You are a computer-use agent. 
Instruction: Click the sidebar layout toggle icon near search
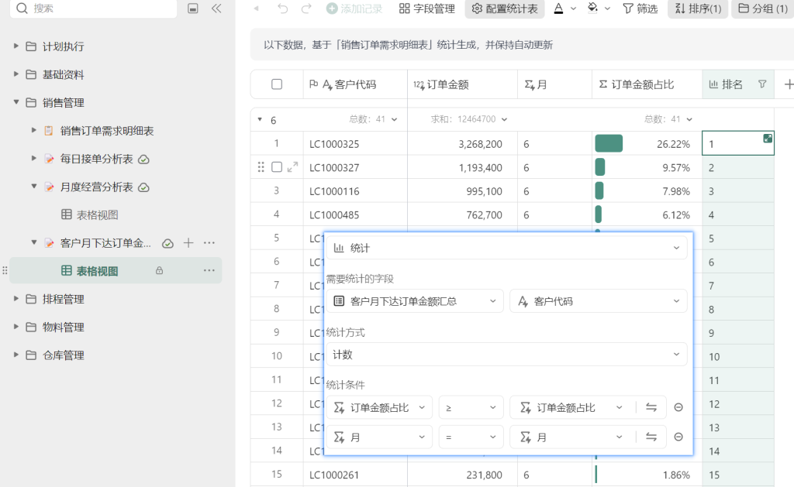pos(193,8)
